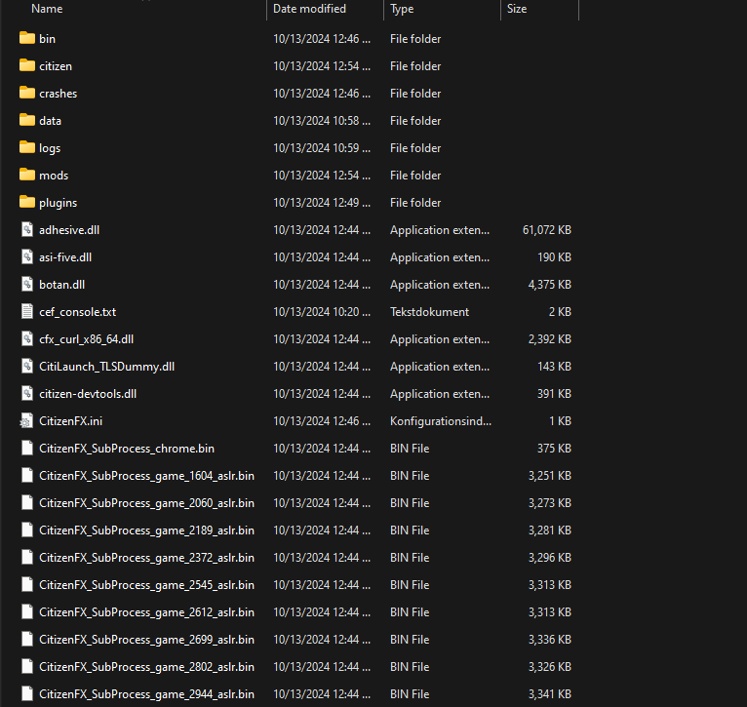Click the size value '4,375 KB'
Screen dimensions: 747x707
tap(549, 285)
